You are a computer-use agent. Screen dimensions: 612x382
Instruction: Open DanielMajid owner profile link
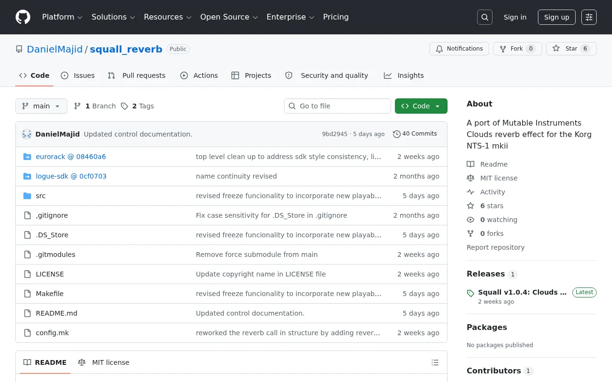point(55,49)
